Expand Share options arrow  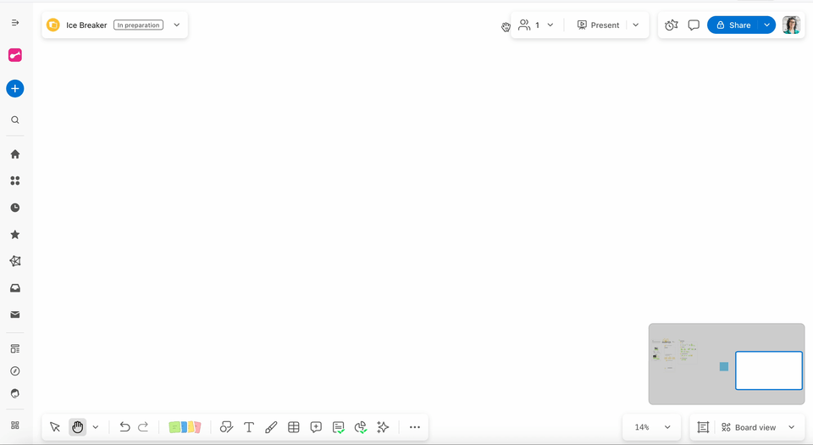click(767, 25)
